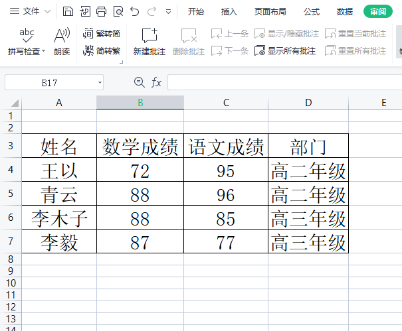Click the cell 语文成绩
The height and width of the screenshot is (331, 402).
tap(226, 146)
